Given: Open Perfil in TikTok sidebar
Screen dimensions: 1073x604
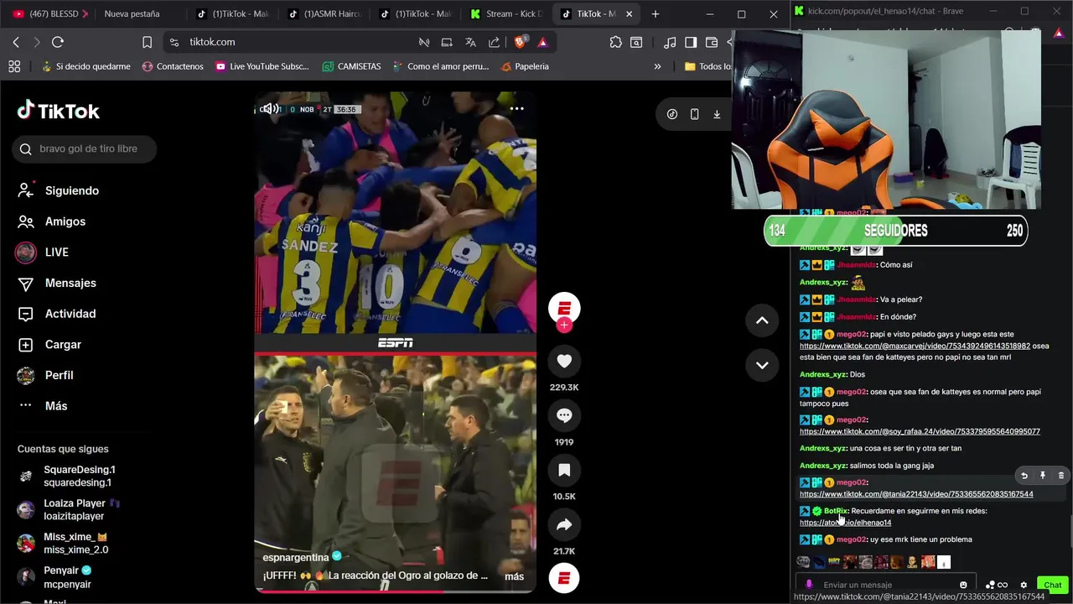Looking at the screenshot, I should coord(46,375).
